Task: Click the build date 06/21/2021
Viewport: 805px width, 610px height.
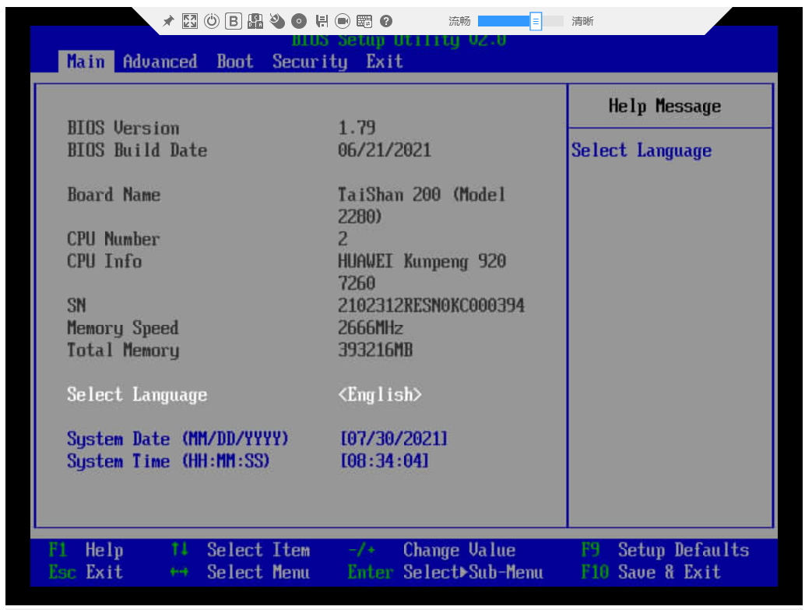Action: pos(385,150)
